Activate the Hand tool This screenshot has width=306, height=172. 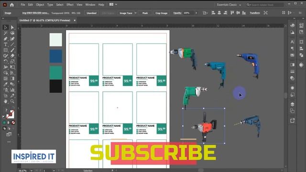[x=5, y=101]
